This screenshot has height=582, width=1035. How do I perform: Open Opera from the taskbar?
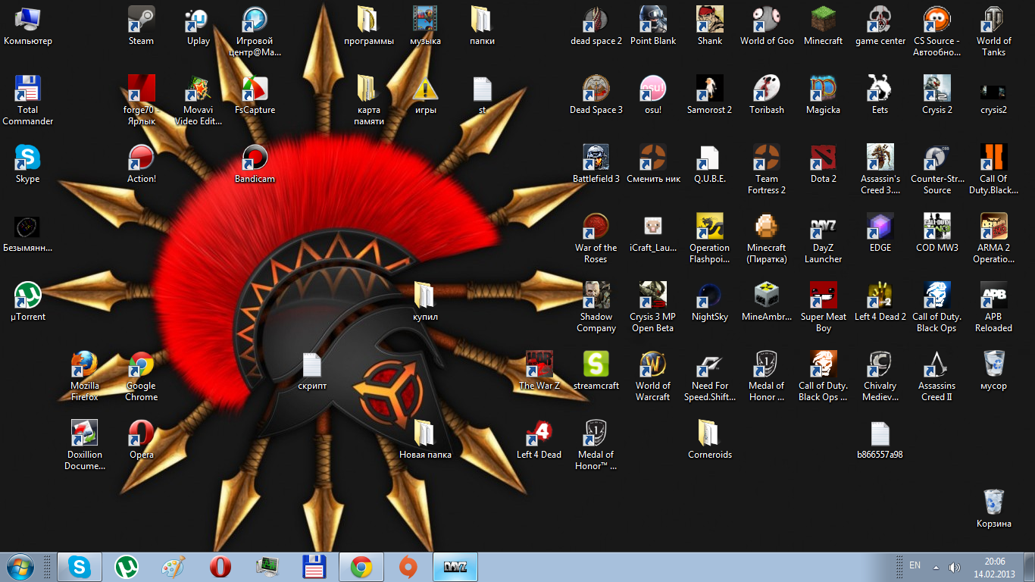pyautogui.click(x=220, y=566)
